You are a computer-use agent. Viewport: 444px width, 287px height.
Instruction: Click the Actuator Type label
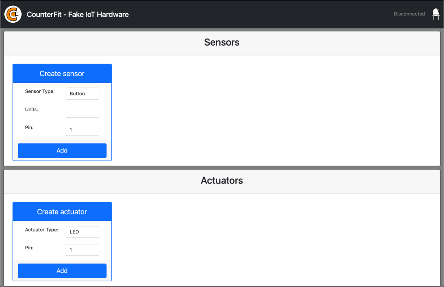pyautogui.click(x=41, y=229)
